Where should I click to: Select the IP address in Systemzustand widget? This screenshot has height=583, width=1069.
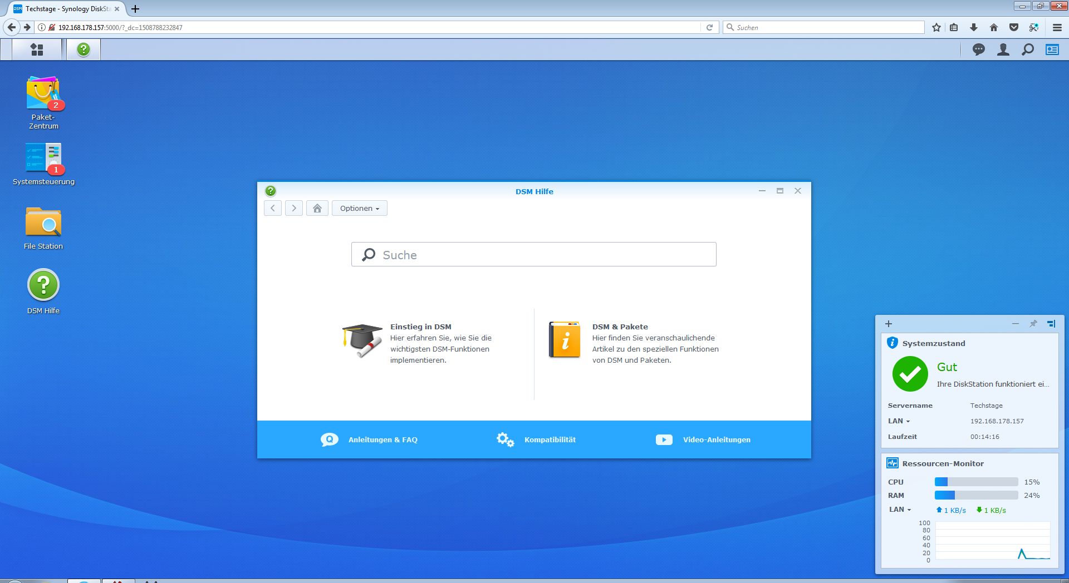(x=997, y=421)
